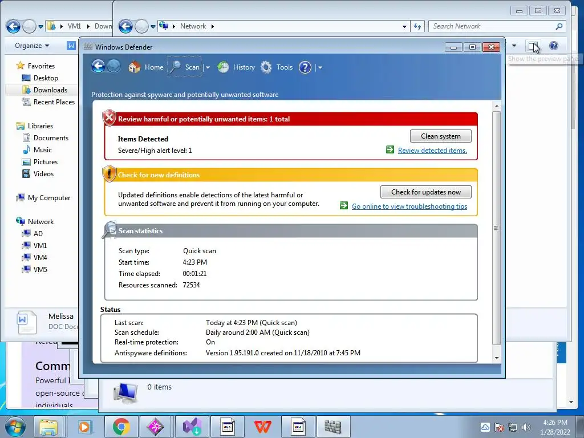This screenshot has width=584, height=438.
Task: Click VM1 in the Explorer breadcrumb
Action: 74,26
